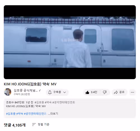Click the sort lines icon beside comments

pyautogui.click(x=34, y=125)
